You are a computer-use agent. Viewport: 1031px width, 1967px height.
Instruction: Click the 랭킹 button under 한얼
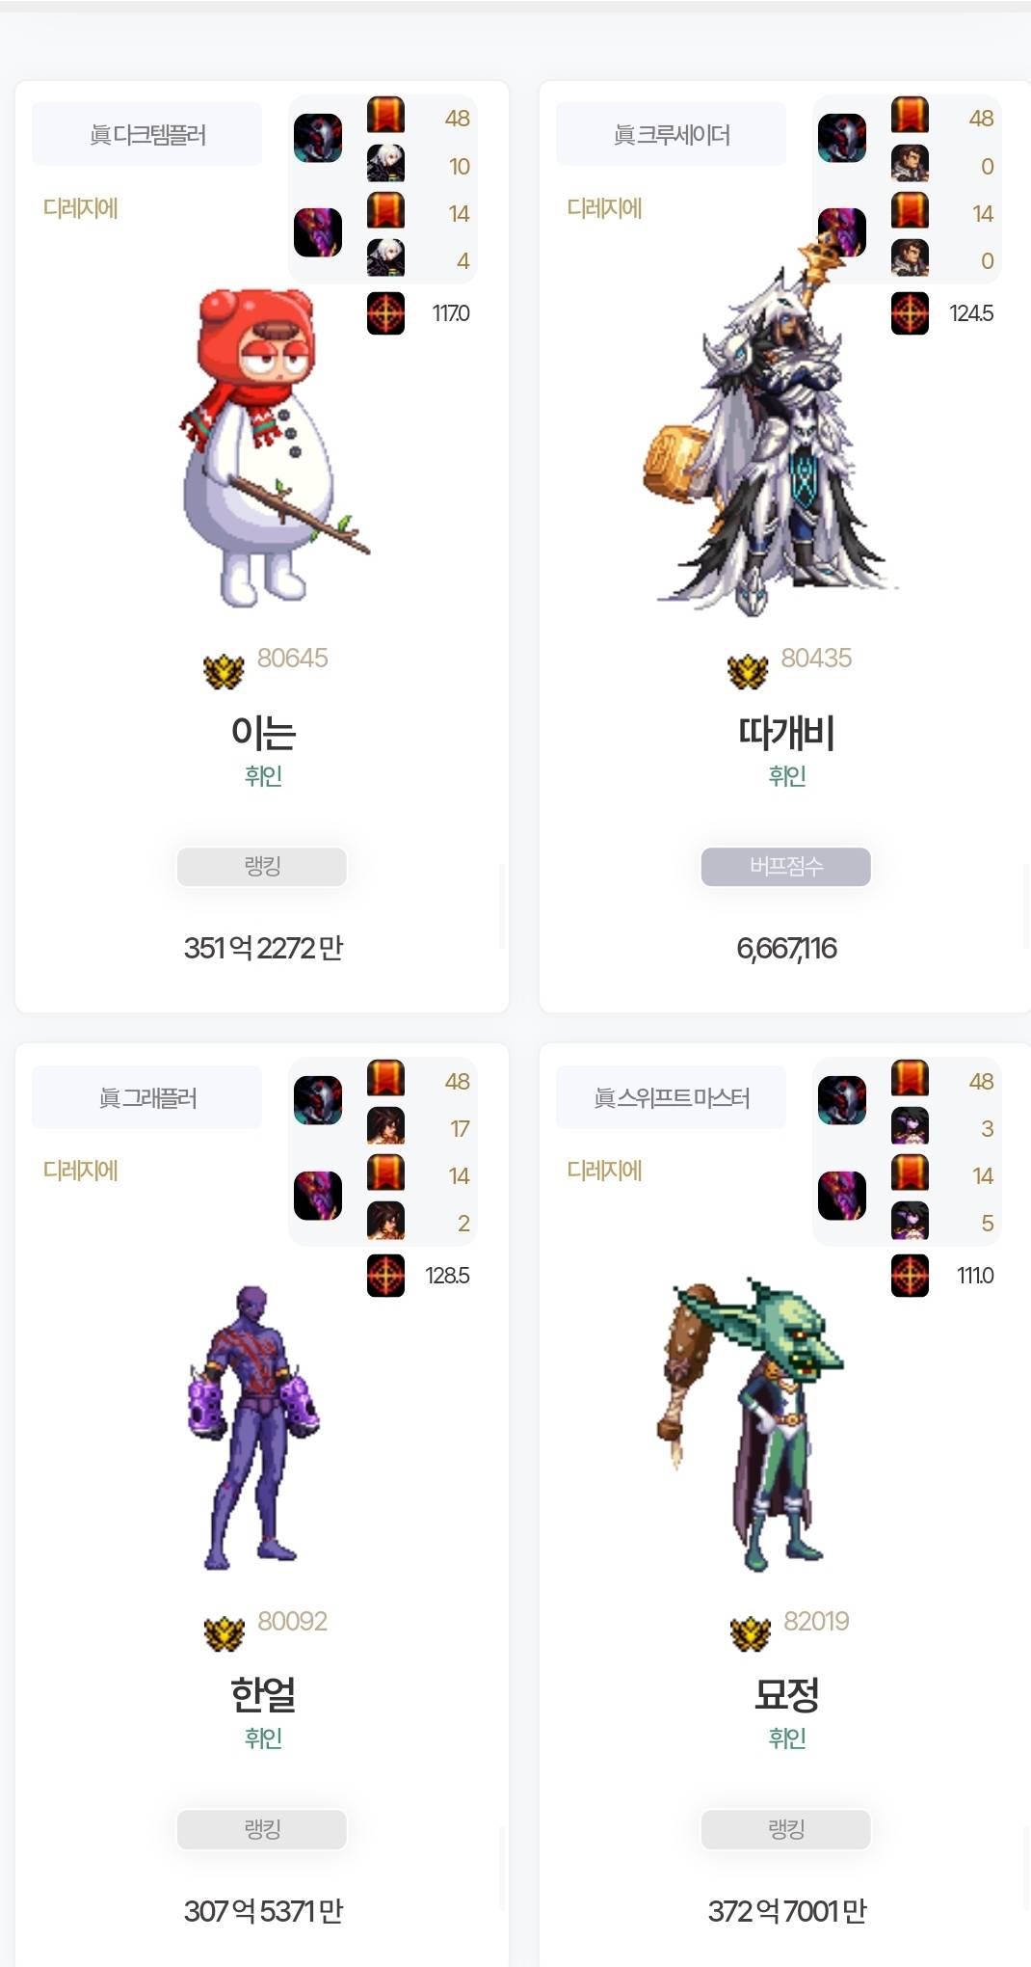pyautogui.click(x=262, y=1828)
